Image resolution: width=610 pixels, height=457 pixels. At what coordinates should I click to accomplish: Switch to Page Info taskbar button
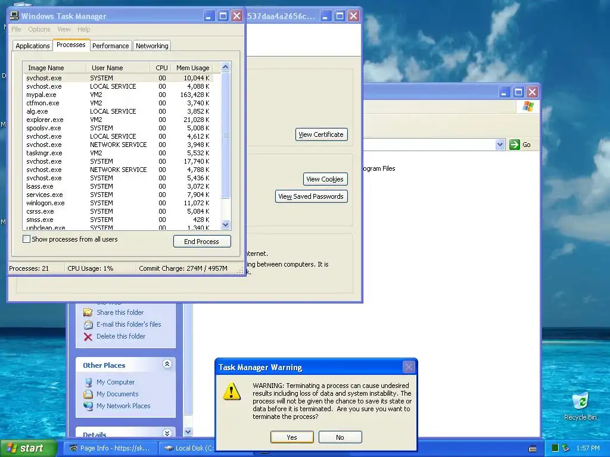(x=110, y=449)
